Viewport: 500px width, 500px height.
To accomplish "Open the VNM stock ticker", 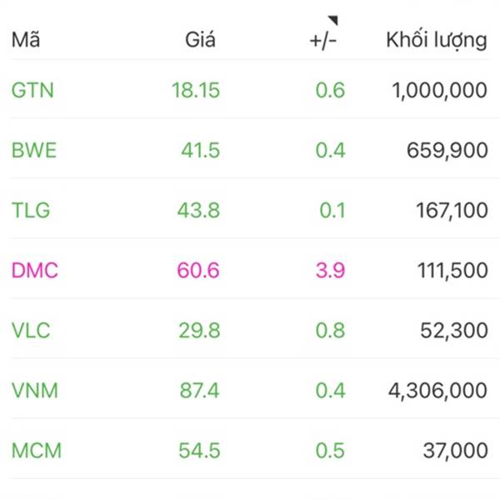I will [35, 391].
